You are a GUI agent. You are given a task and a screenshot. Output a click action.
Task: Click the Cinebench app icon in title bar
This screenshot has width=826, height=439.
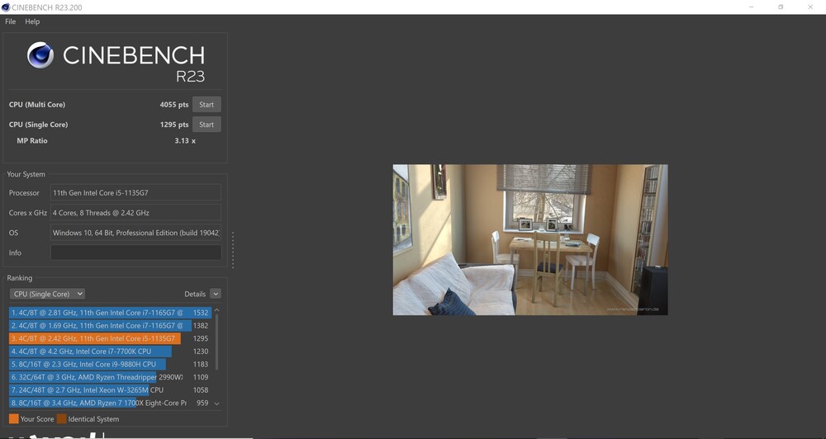click(x=6, y=7)
